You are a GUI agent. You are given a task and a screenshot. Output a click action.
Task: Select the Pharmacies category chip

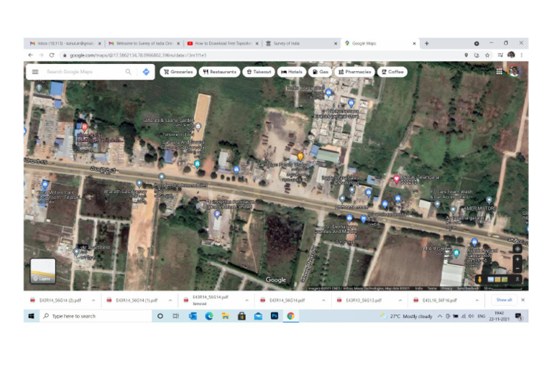(x=354, y=72)
